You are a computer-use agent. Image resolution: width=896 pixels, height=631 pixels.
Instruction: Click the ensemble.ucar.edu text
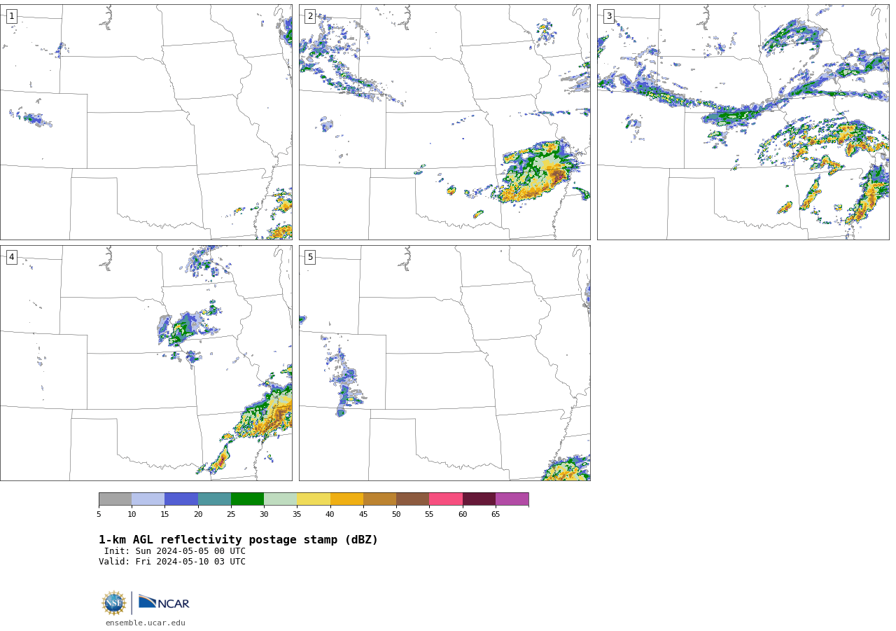click(146, 623)
